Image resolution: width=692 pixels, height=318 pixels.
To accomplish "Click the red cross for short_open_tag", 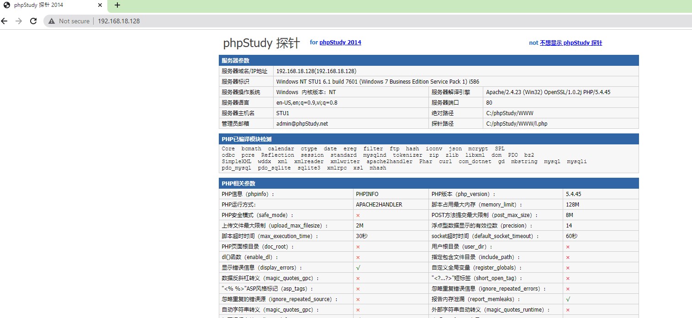I will point(568,278).
